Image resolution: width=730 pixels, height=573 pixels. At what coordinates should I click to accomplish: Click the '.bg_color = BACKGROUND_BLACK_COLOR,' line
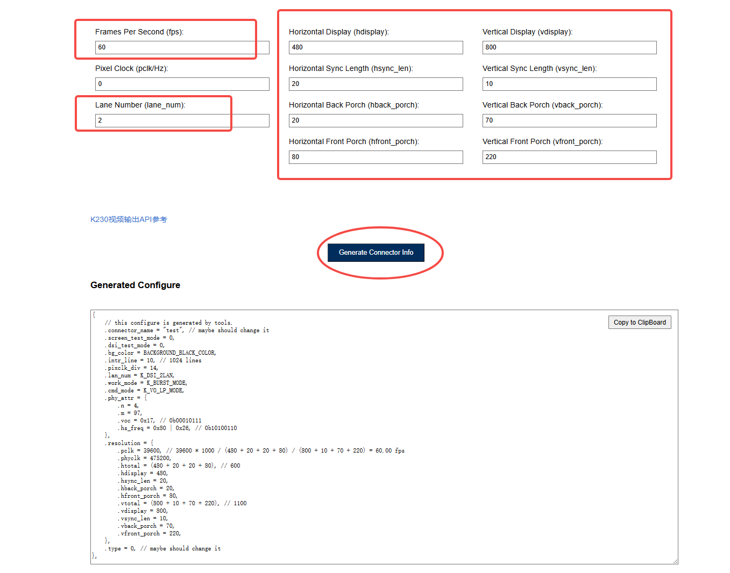pyautogui.click(x=160, y=353)
